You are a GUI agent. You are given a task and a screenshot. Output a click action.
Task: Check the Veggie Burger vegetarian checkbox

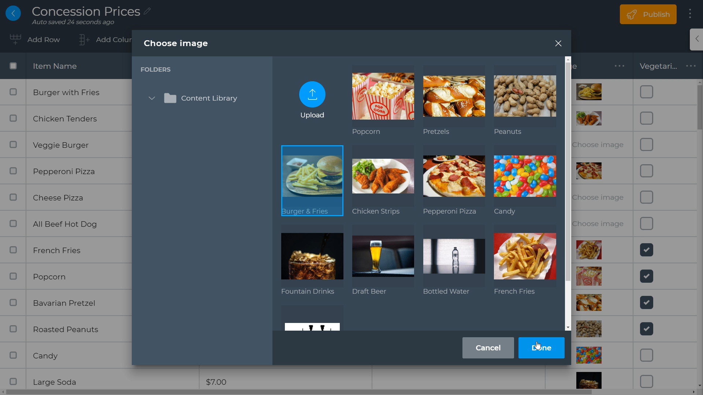[646, 144]
